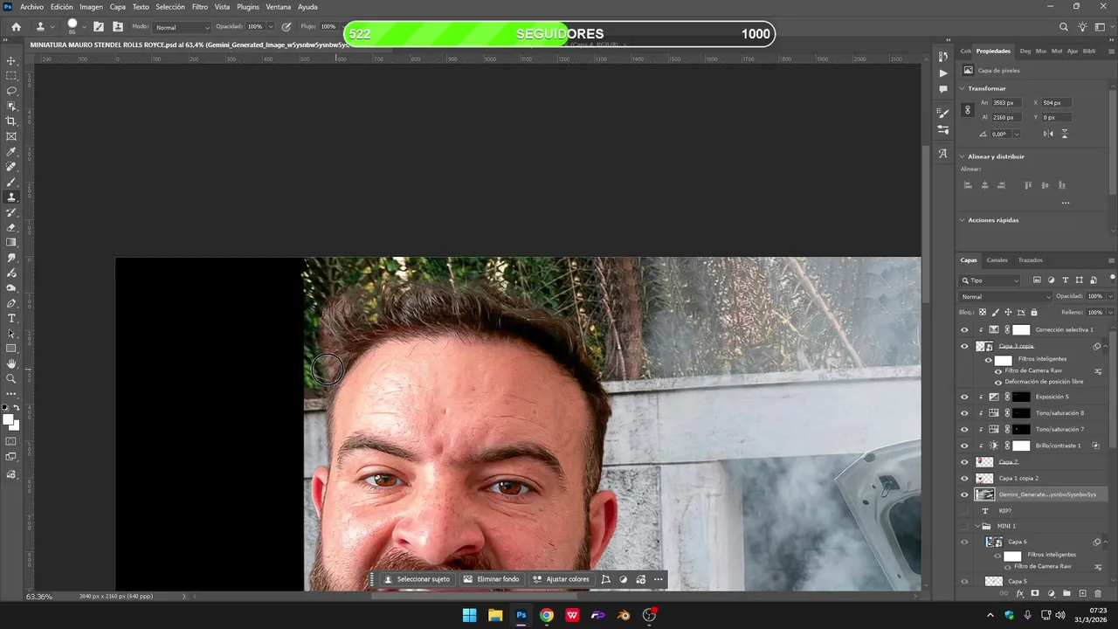Toggle visibility of Deformación de posición libre
The width and height of the screenshot is (1118, 629).
point(998,382)
